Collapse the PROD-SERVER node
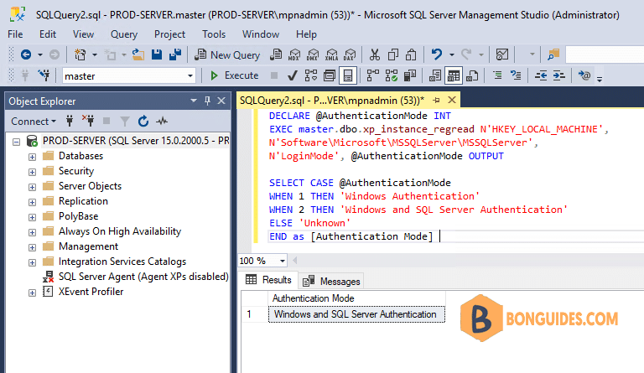 tap(16, 142)
